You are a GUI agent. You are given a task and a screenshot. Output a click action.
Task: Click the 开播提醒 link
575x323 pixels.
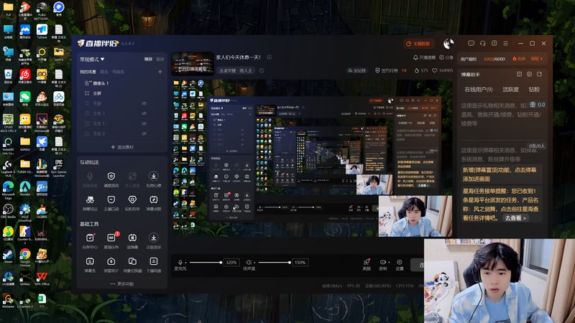click(424, 57)
